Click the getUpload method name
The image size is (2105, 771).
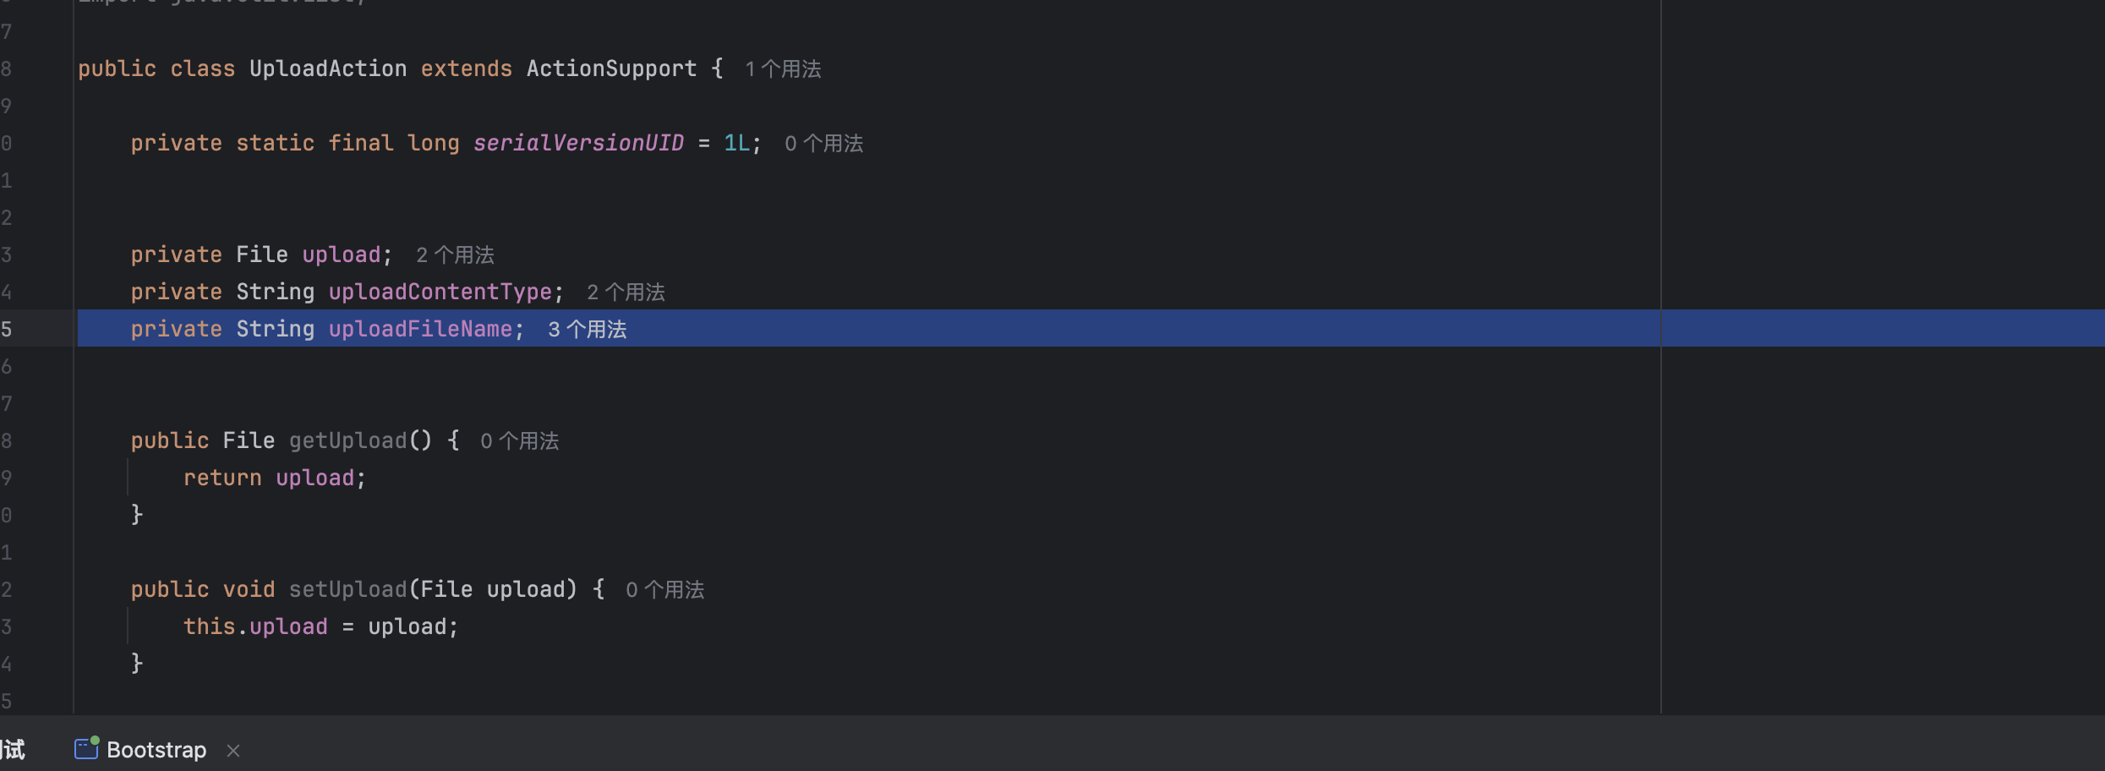click(347, 441)
